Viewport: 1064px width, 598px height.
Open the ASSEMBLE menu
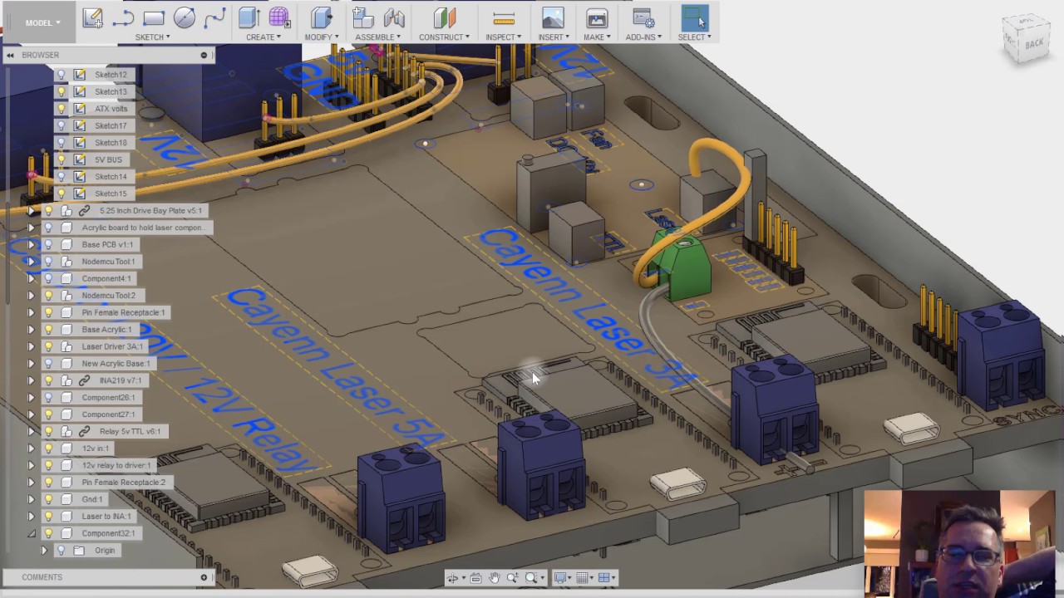tap(377, 37)
